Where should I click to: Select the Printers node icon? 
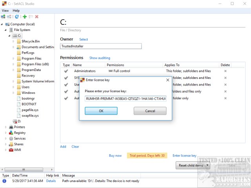click(11, 127)
